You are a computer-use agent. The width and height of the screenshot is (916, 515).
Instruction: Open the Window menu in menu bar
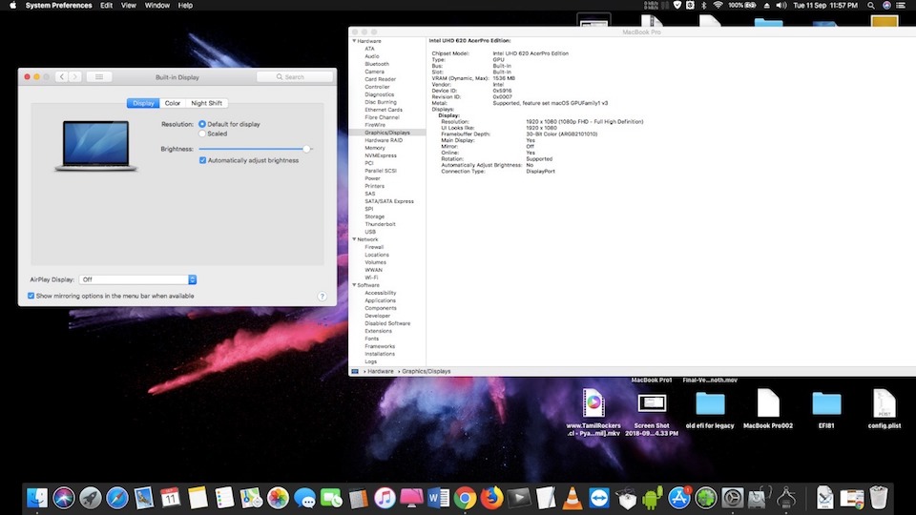point(156,6)
